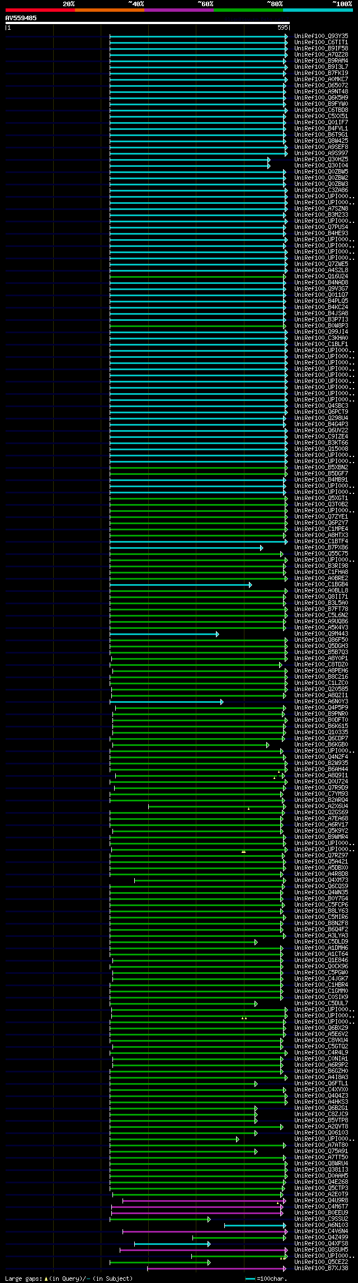Screen dimensions: 358x1283
Task: Open hit UniRef100_Q93Y35
Action: point(321,36)
